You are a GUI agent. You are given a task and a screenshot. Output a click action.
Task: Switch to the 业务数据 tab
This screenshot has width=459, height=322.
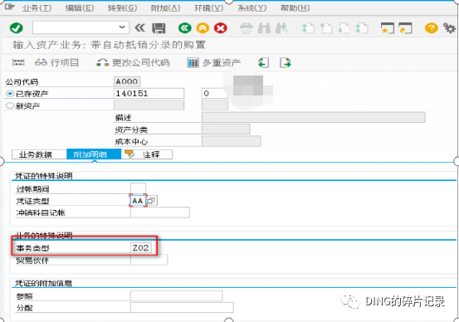pyautogui.click(x=39, y=154)
